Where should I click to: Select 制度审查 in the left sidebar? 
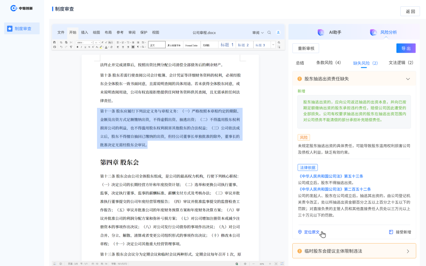pyautogui.click(x=22, y=28)
